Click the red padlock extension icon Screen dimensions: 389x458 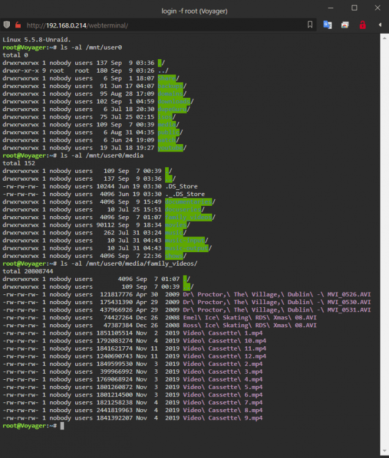tap(363, 25)
